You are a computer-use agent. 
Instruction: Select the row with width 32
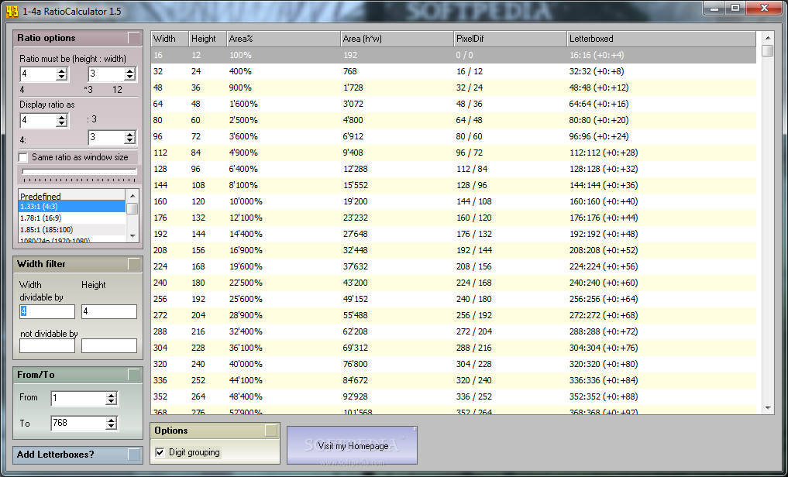tap(453, 71)
